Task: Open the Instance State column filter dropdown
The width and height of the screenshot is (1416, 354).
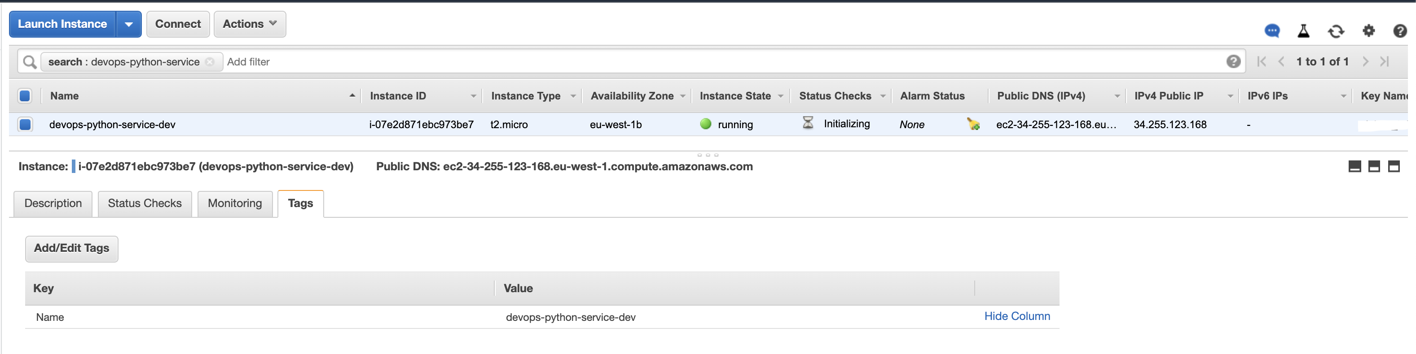Action: 781,96
